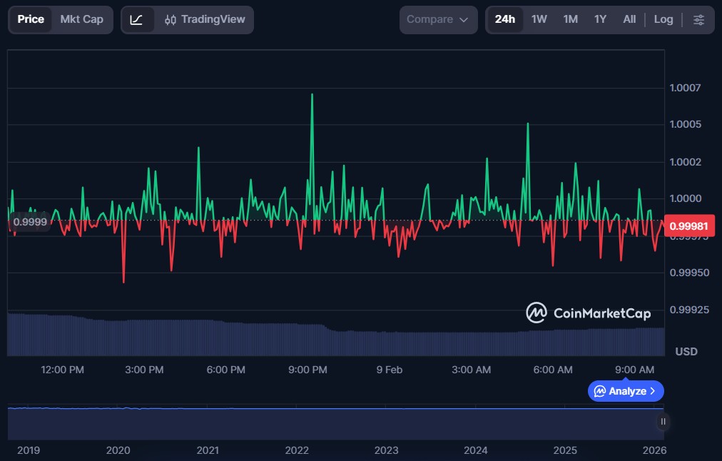This screenshot has width=722, height=461.
Task: Click the Analyze button
Action: click(625, 391)
